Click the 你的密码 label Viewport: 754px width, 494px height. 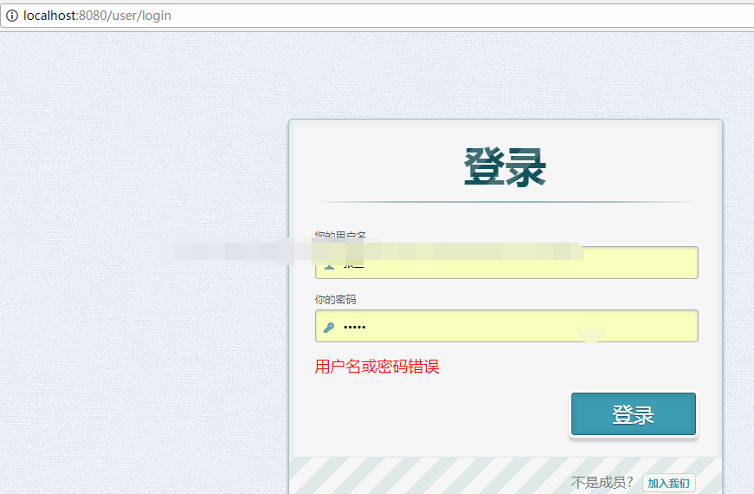(x=335, y=300)
